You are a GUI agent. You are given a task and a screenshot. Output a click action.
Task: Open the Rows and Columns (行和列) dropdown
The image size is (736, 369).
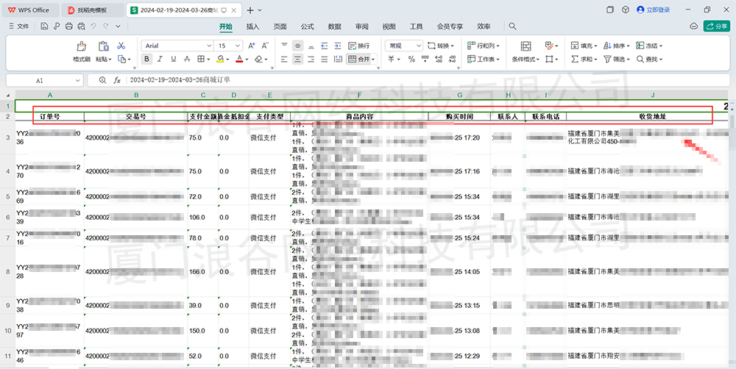pyautogui.click(x=484, y=46)
